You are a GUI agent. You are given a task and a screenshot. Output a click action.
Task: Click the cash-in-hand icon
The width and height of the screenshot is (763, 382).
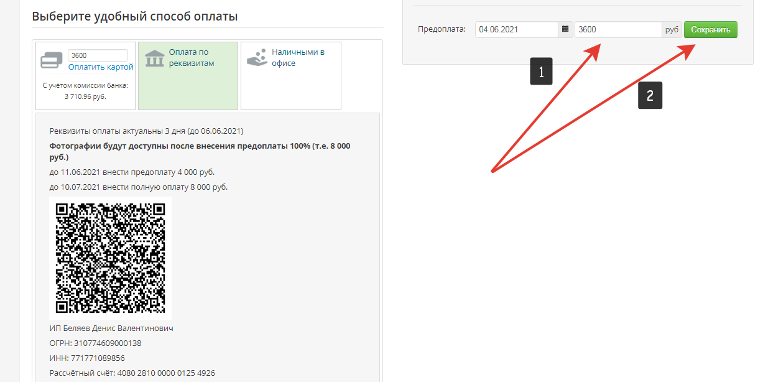tap(257, 57)
